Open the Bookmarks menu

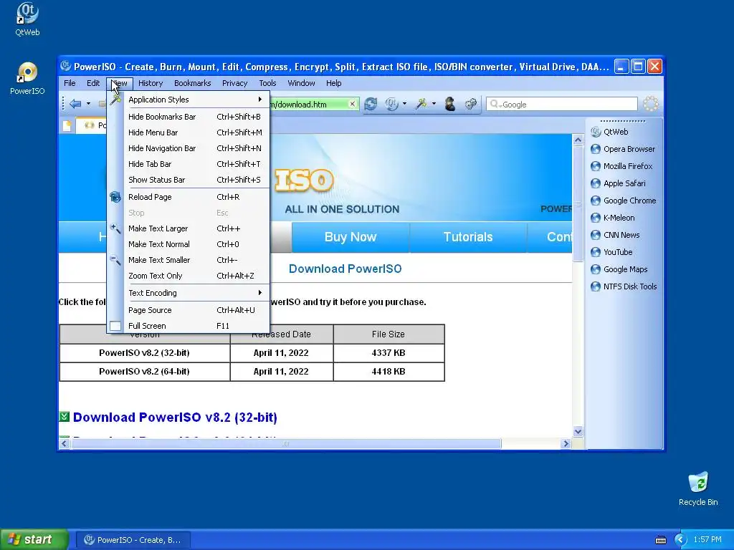tap(192, 83)
